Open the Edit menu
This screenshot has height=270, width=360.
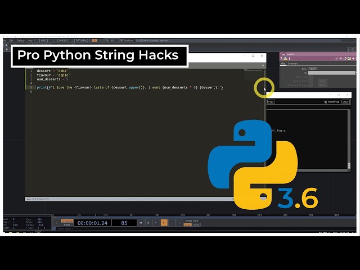[x=11, y=40]
